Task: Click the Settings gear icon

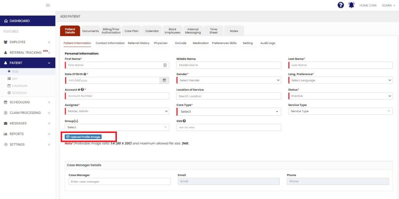Action: click(6, 145)
